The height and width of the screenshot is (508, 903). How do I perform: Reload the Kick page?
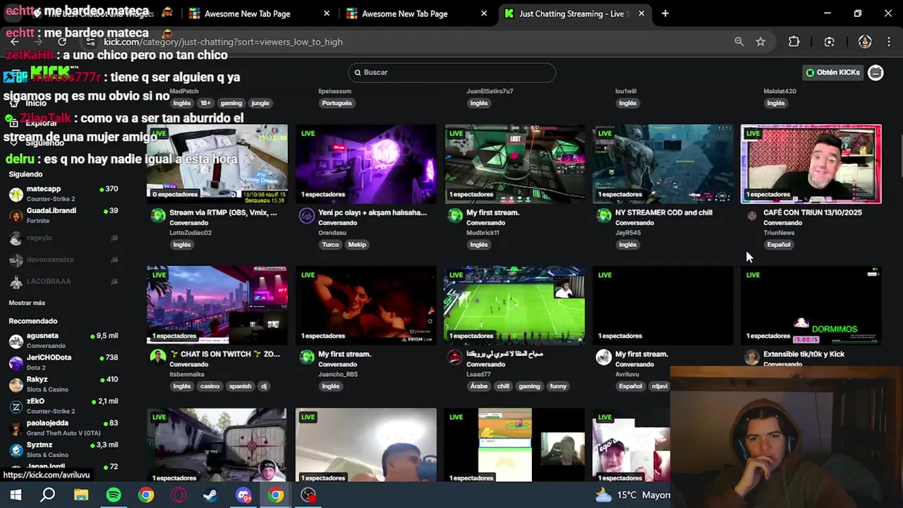[62, 42]
